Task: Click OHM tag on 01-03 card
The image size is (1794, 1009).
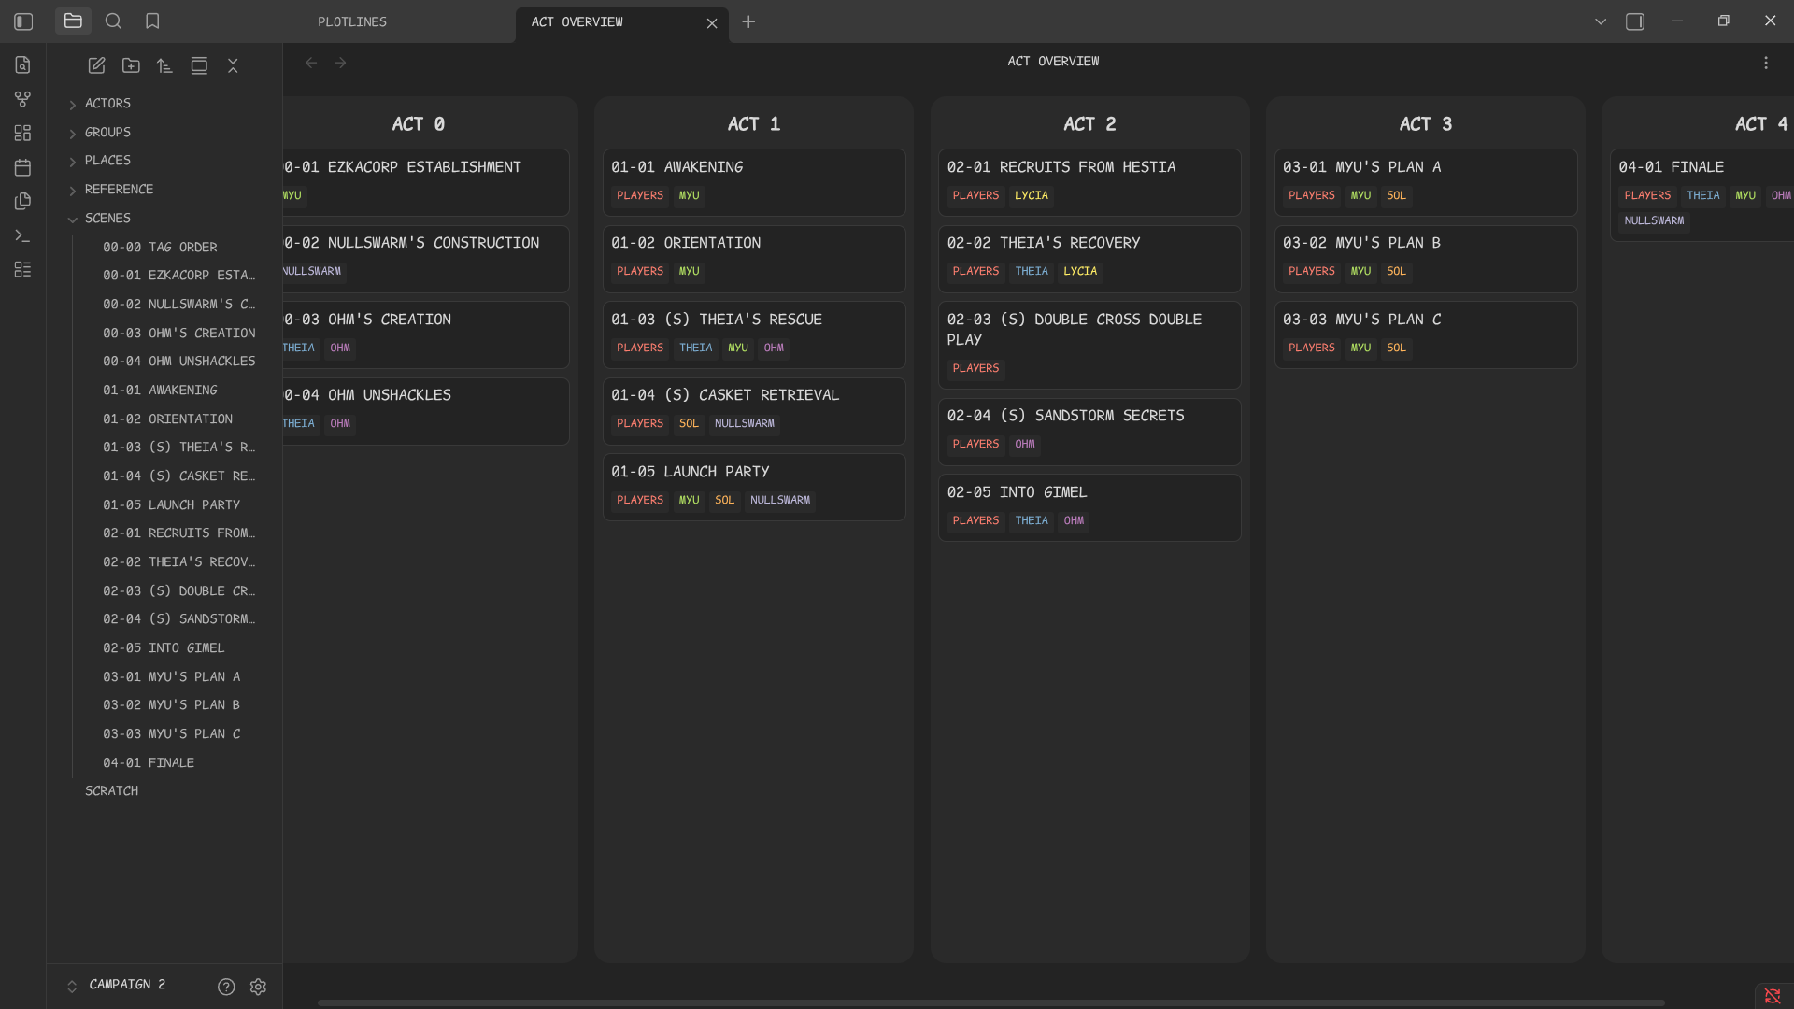Action: click(x=774, y=348)
